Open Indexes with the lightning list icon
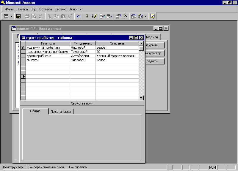Viewport: 238px width, 171px height. point(94,16)
